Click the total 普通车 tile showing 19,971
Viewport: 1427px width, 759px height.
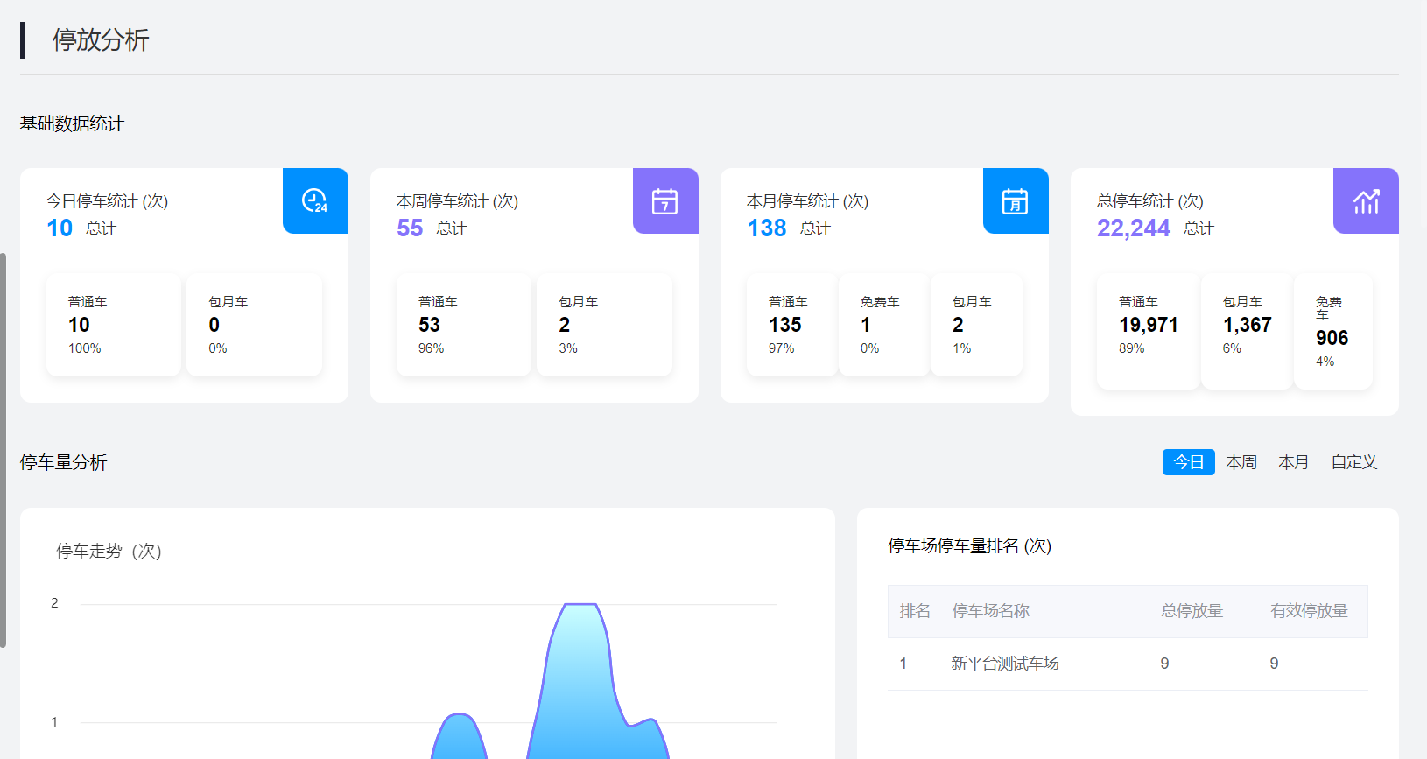[1148, 331]
